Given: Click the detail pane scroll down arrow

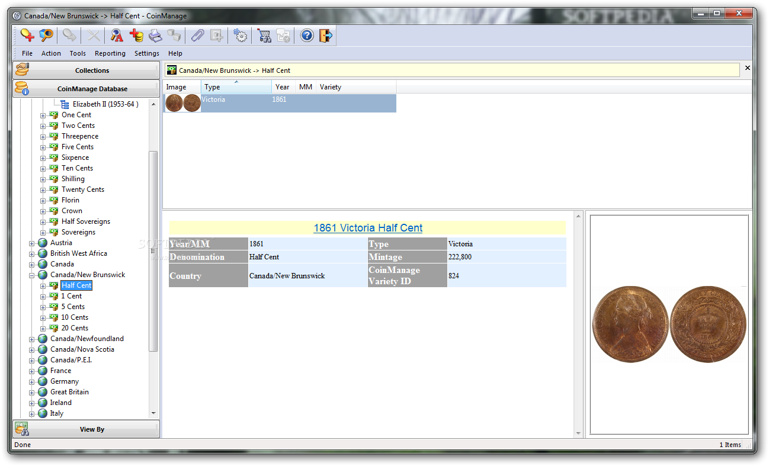Looking at the screenshot, I should click(579, 433).
